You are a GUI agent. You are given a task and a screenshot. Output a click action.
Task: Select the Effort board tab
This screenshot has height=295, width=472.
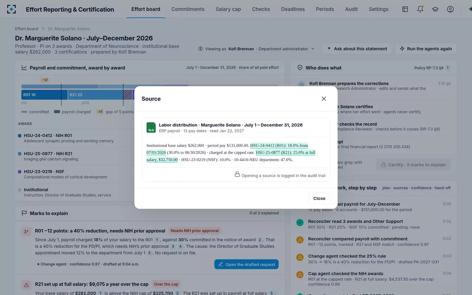146,9
